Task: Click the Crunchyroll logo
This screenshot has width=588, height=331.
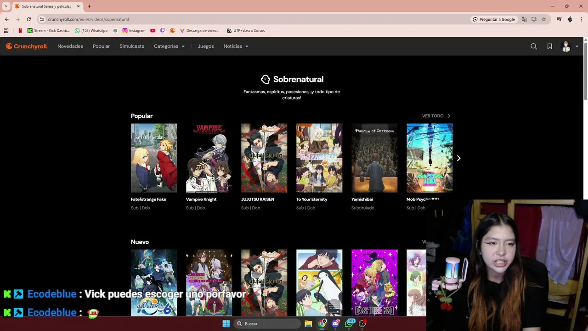Action: tap(26, 46)
